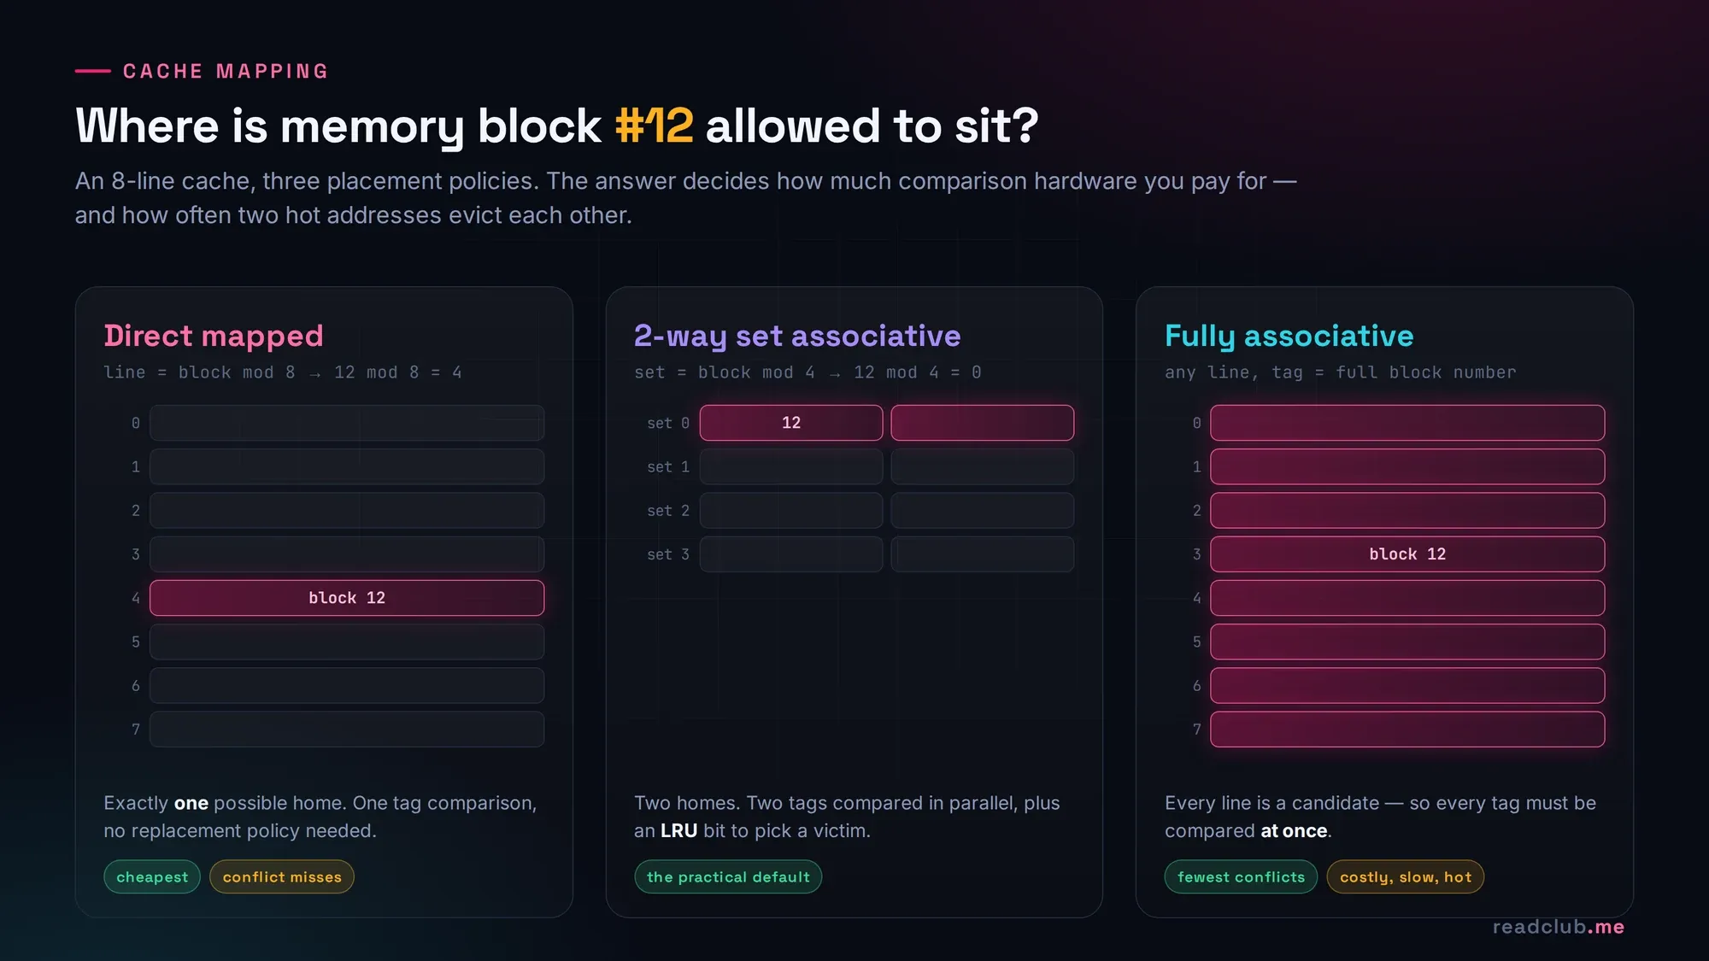Click the 'cheapest' tag pill
The width and height of the screenshot is (1709, 961).
coord(152,876)
